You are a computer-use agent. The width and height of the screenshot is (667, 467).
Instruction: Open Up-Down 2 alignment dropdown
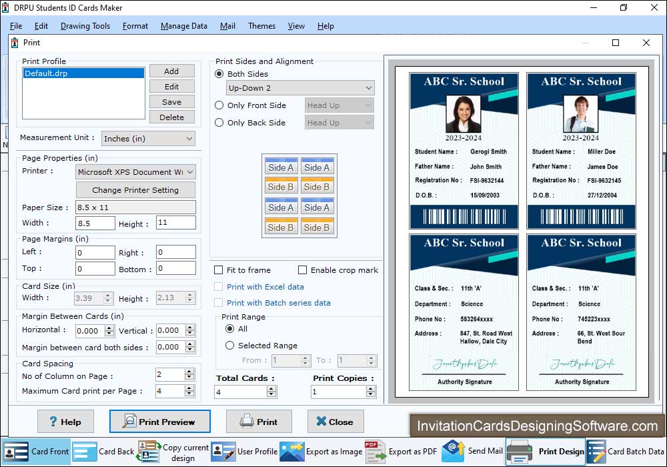pos(300,88)
